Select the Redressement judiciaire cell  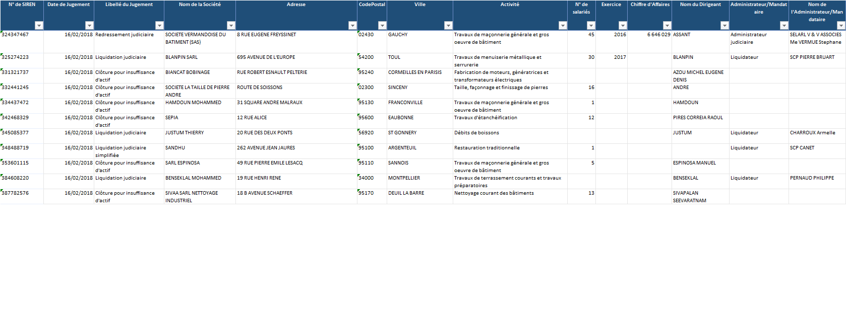(129, 42)
